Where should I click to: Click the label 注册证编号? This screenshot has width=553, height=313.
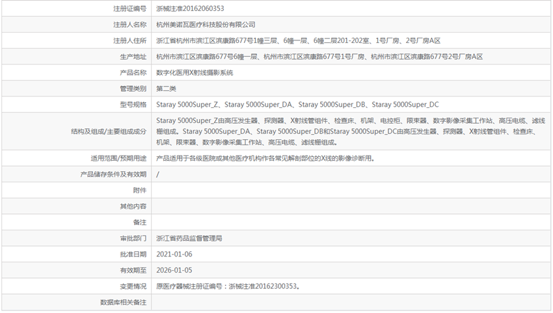tap(129, 8)
